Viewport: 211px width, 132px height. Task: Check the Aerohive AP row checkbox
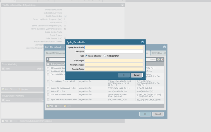48,71
